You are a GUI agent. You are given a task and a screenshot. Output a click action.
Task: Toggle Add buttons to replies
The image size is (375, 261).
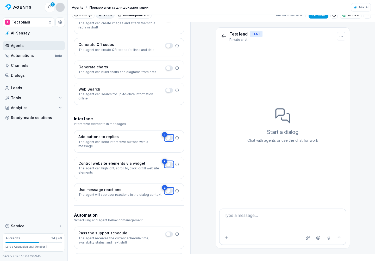pos(169,138)
